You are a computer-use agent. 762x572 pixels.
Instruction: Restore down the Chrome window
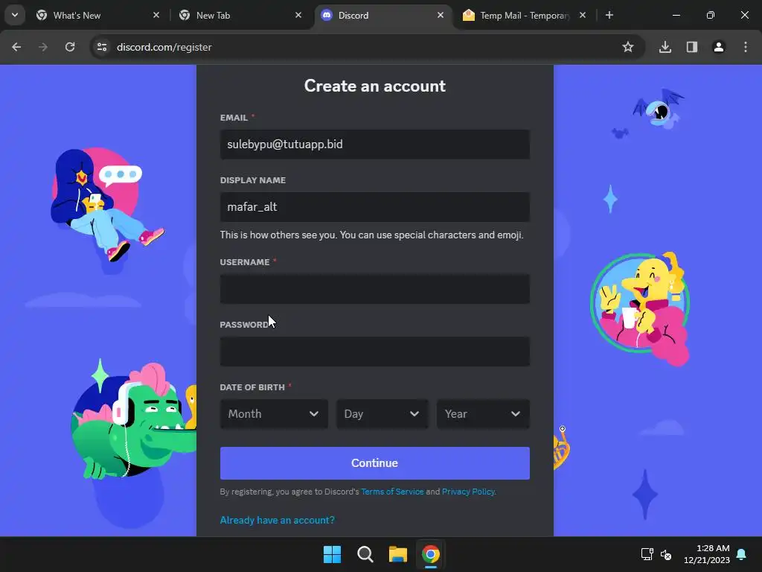click(x=711, y=15)
